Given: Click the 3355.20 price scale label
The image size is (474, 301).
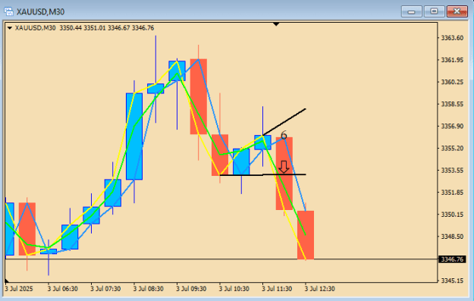Looking at the screenshot, I should [452, 148].
